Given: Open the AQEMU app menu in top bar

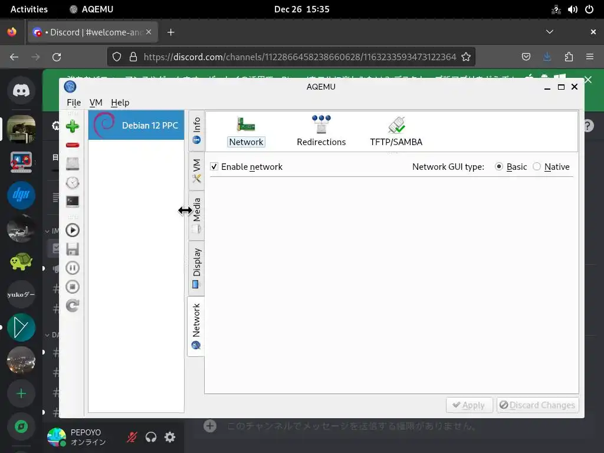Looking at the screenshot, I should [x=91, y=9].
